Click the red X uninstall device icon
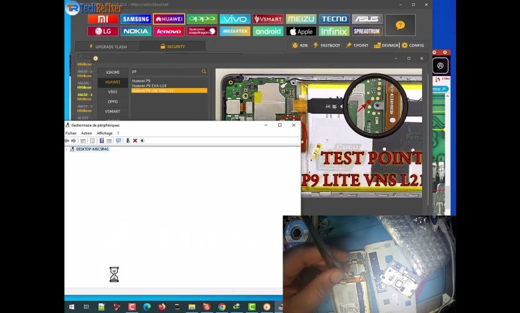Screen dimensions: 520x313 click(135, 141)
